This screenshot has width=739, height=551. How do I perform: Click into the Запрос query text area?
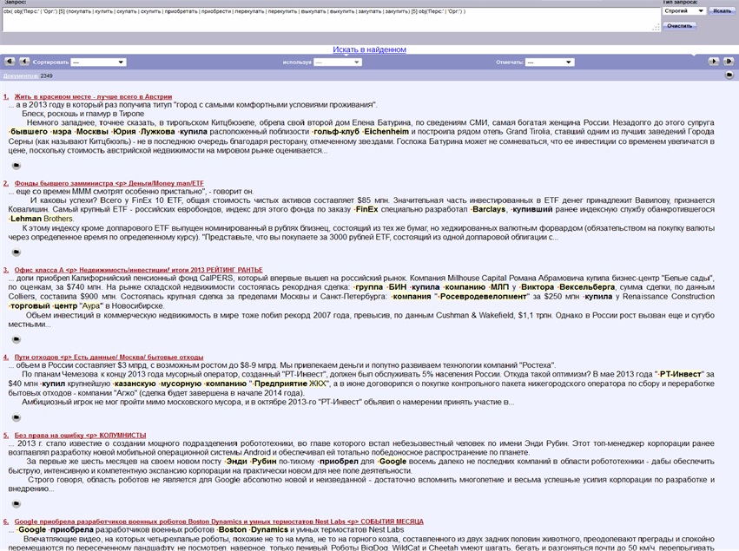[x=330, y=20]
